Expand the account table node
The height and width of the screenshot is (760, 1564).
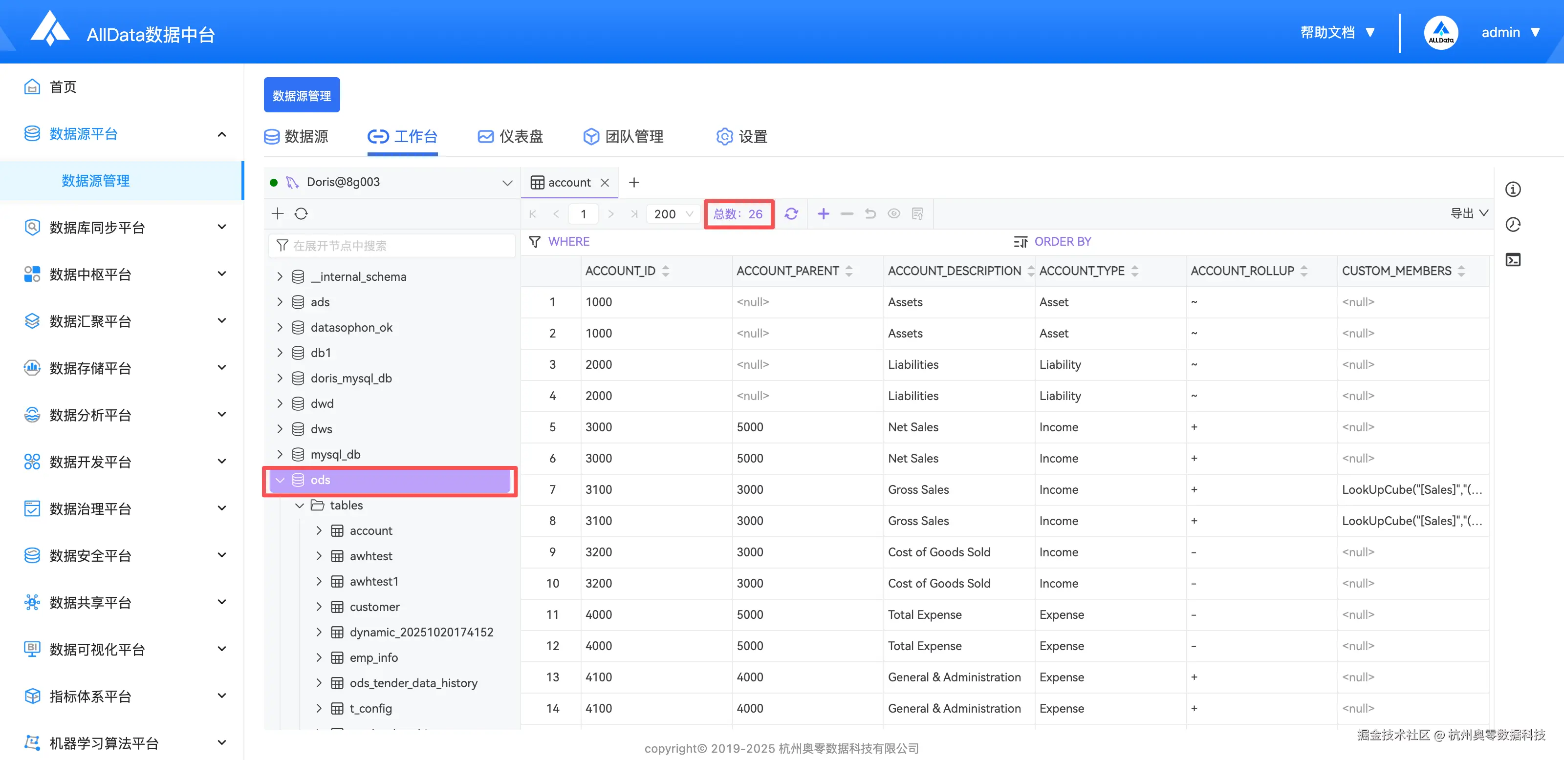[x=319, y=531]
